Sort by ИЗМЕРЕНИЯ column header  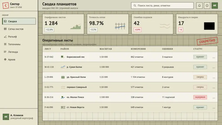(138, 49)
